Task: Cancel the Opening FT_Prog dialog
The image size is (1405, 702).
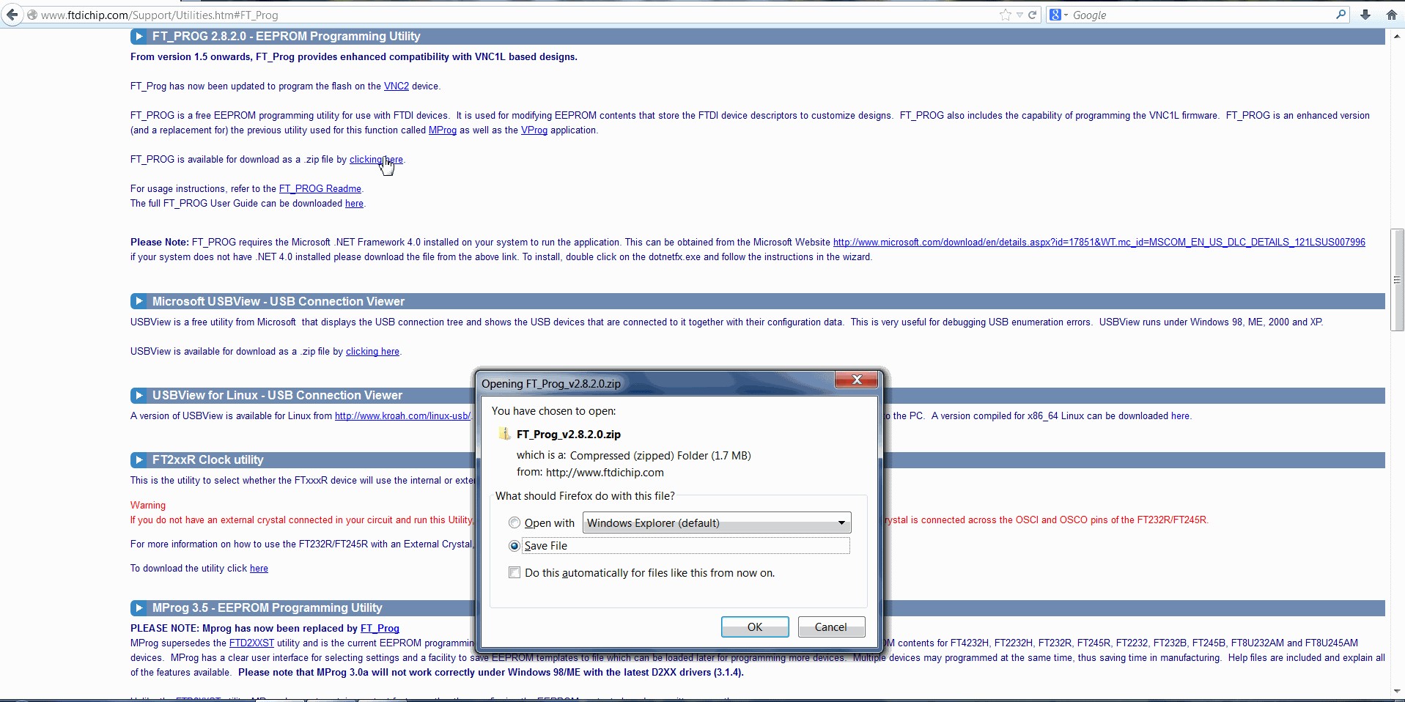Action: (831, 627)
